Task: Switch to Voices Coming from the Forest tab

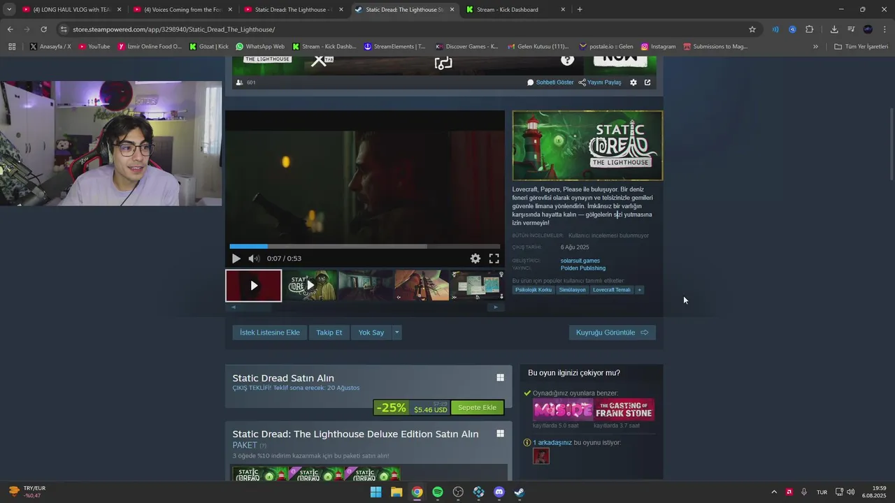Action: [x=182, y=10]
